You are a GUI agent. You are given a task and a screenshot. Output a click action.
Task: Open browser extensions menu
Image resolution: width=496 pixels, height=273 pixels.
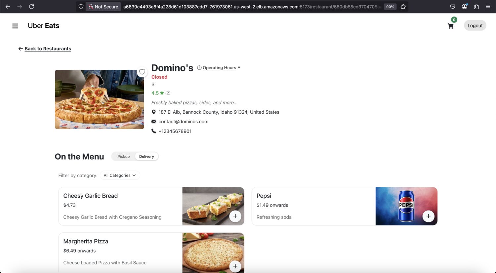tap(476, 7)
